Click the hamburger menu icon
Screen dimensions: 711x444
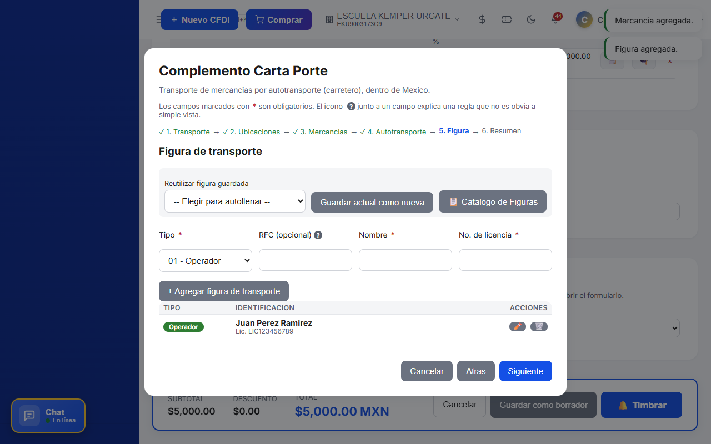click(x=158, y=20)
